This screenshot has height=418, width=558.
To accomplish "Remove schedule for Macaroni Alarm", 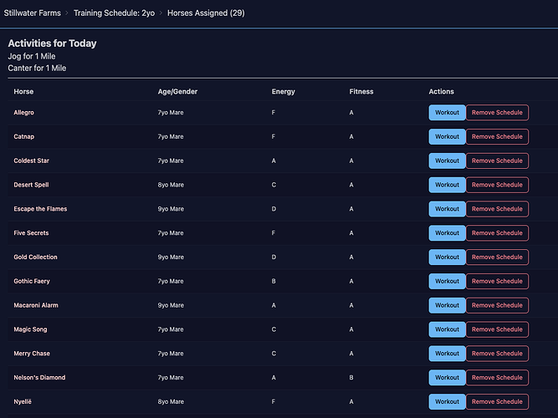I will (x=497, y=305).
